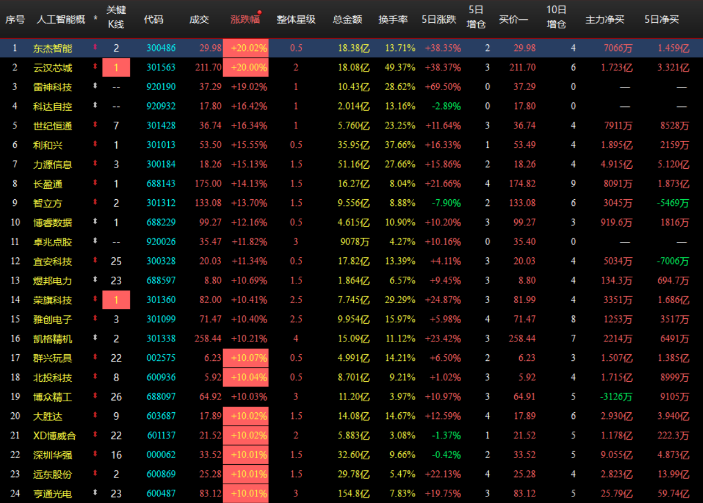This screenshot has width=703, height=503.
Task: Select stock name 云汉芯城
Action: point(53,68)
